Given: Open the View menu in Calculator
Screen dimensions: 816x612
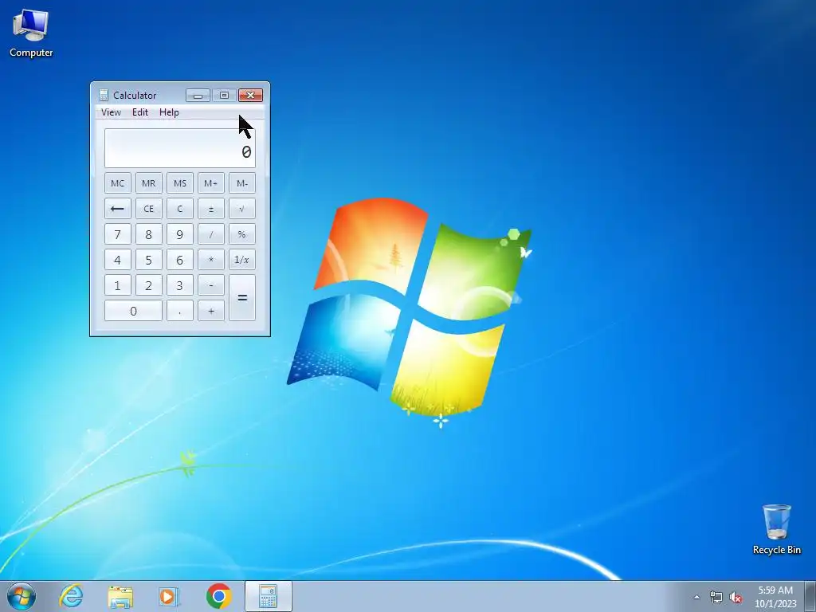Looking at the screenshot, I should (111, 112).
